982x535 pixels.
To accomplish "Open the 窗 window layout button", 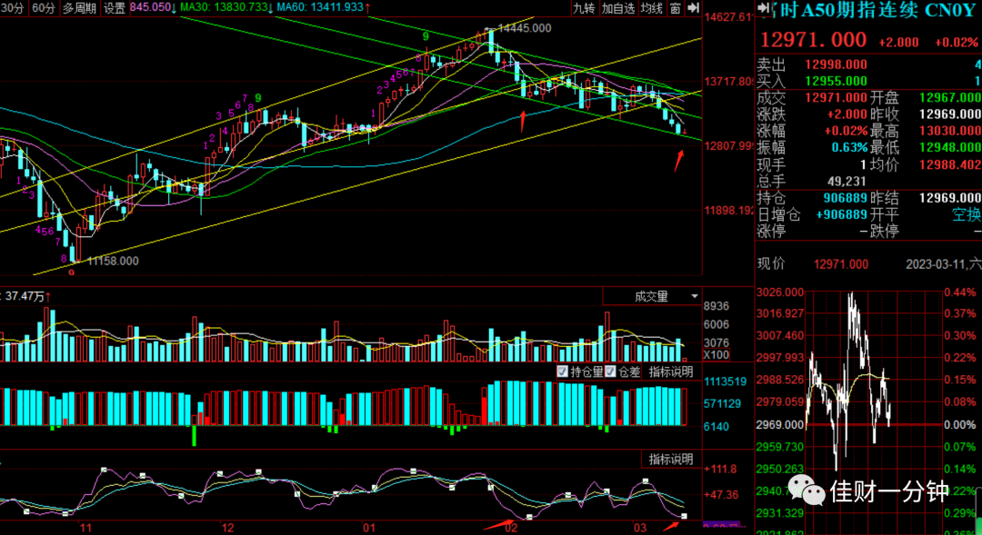I will pyautogui.click(x=675, y=8).
